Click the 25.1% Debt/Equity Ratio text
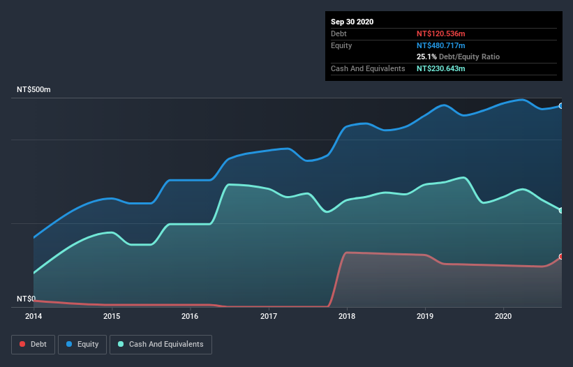 point(459,57)
